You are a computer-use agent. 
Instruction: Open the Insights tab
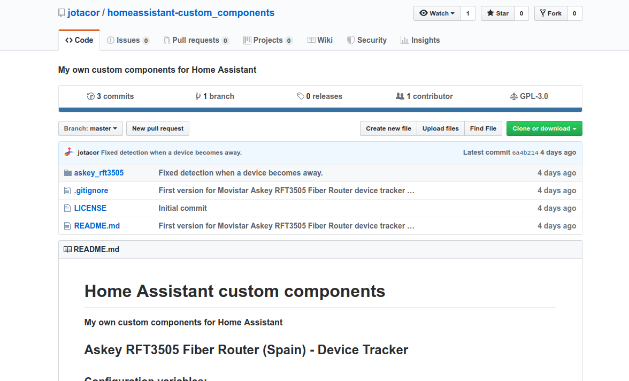tap(420, 40)
